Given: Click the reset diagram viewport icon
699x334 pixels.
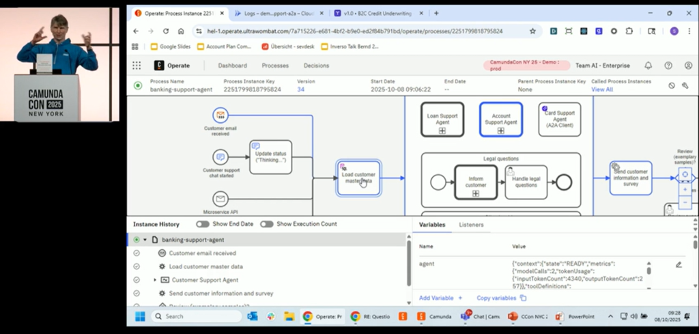Looking at the screenshot, I should 685,175.
